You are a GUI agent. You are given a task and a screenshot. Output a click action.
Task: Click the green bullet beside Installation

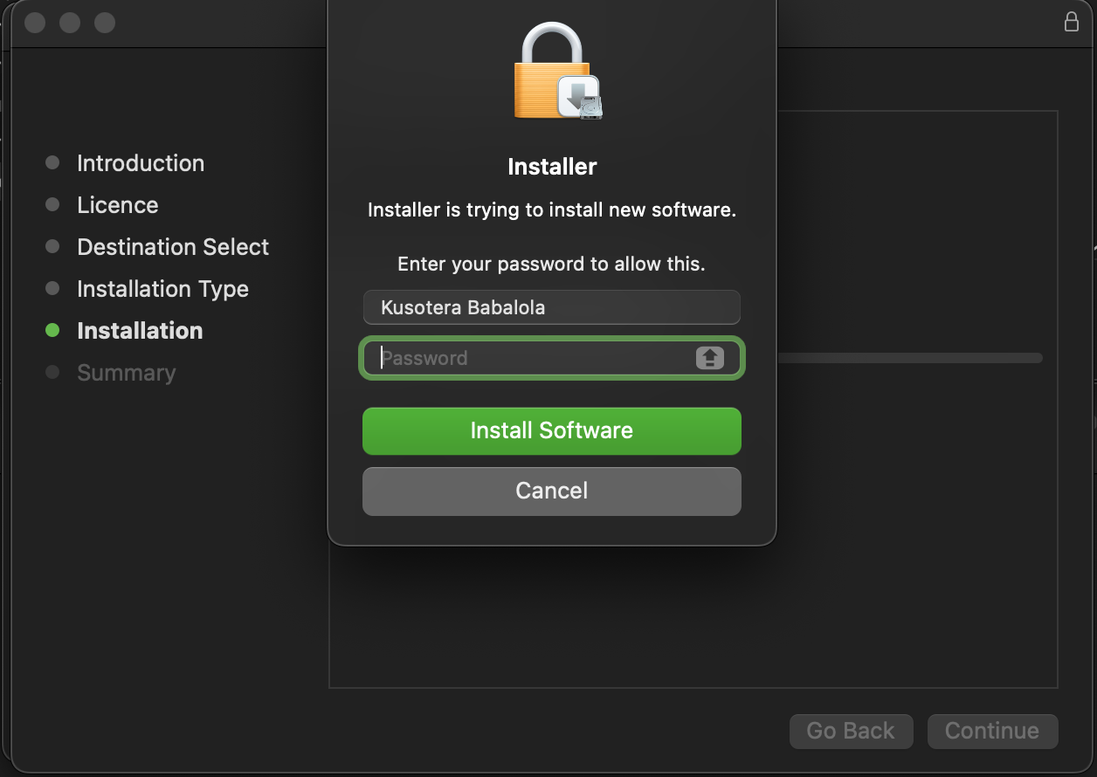pos(52,331)
